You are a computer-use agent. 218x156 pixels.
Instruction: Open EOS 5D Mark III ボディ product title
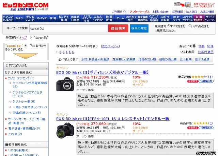tap(103, 72)
